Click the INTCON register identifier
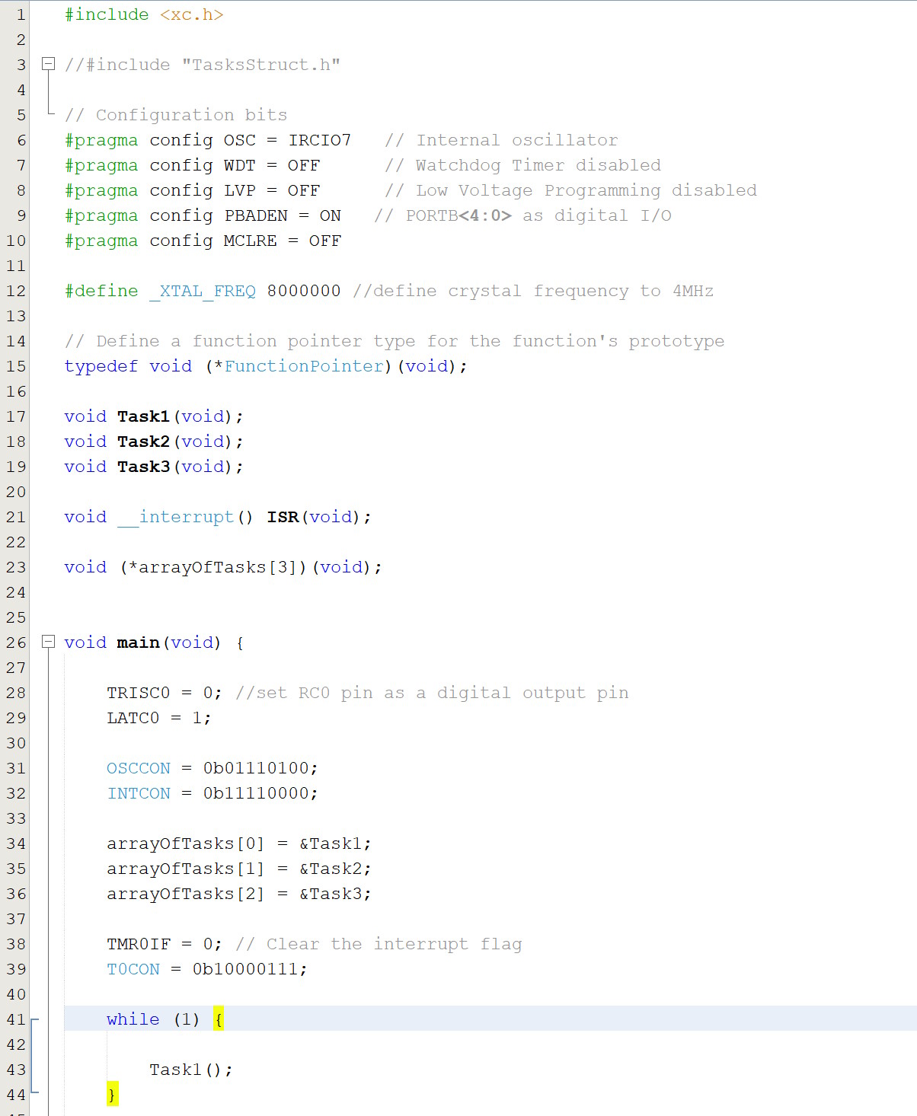This screenshot has width=917, height=1116. pos(138,793)
